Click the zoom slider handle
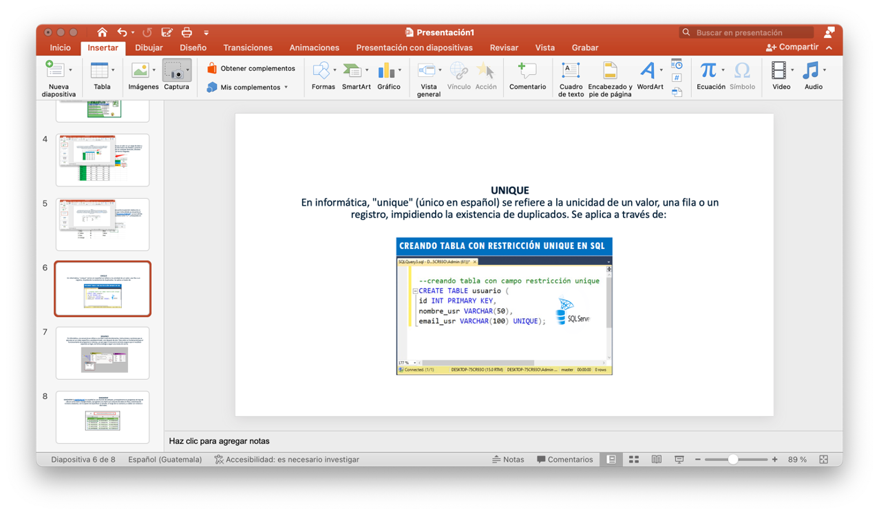 (733, 460)
